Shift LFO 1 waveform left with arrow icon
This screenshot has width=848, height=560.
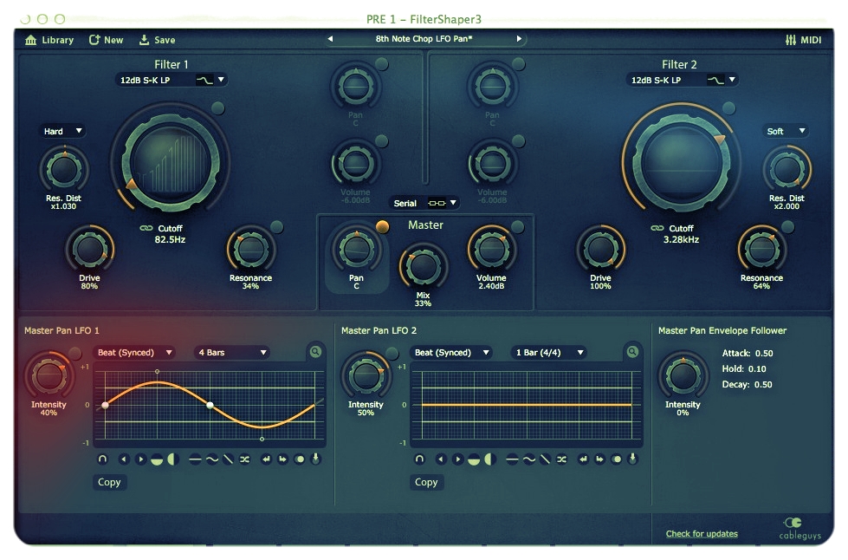[124, 459]
